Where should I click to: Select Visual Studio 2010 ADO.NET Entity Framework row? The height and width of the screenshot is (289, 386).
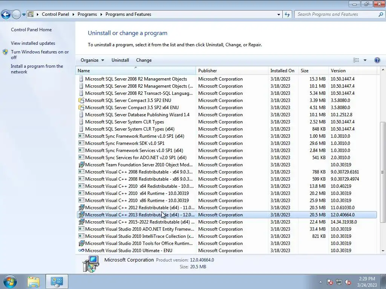coord(227,229)
